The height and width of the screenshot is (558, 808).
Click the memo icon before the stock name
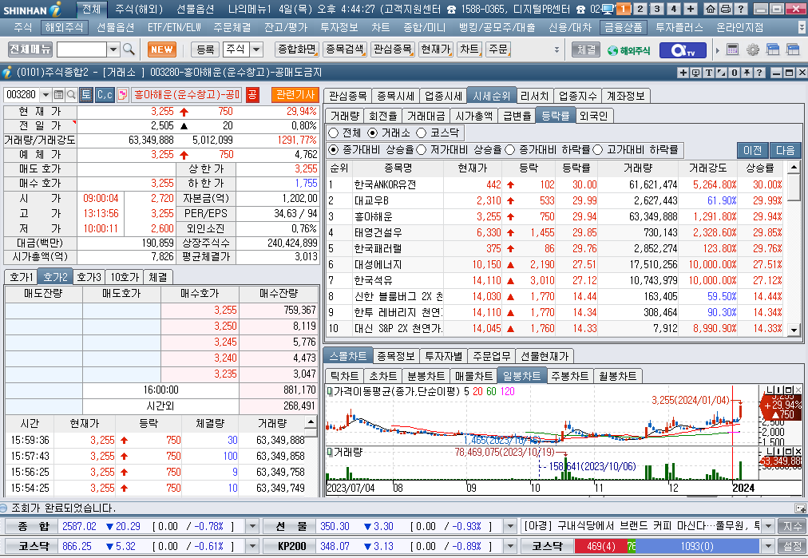pos(122,95)
